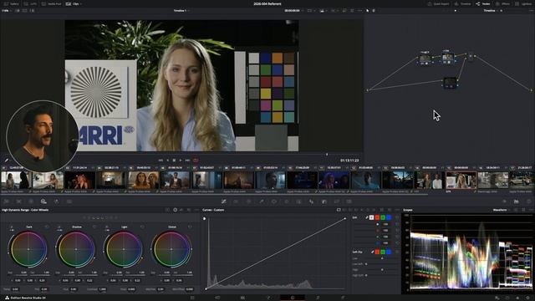Screen dimensions: 535x301
Task: Go to the Fairlight page
Action: tap(318, 298)
